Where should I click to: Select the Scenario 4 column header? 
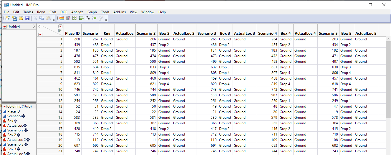[x=267, y=33]
